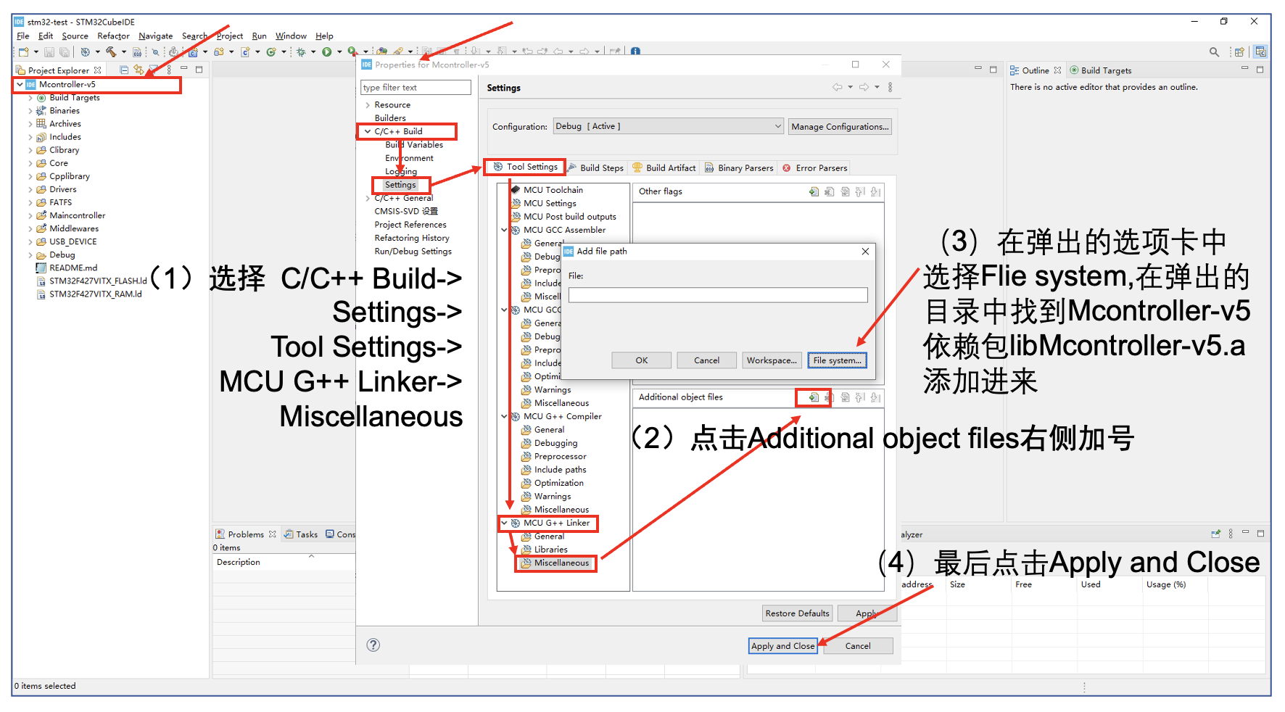Click the Search magnifier icon at top right

pos(1214,51)
